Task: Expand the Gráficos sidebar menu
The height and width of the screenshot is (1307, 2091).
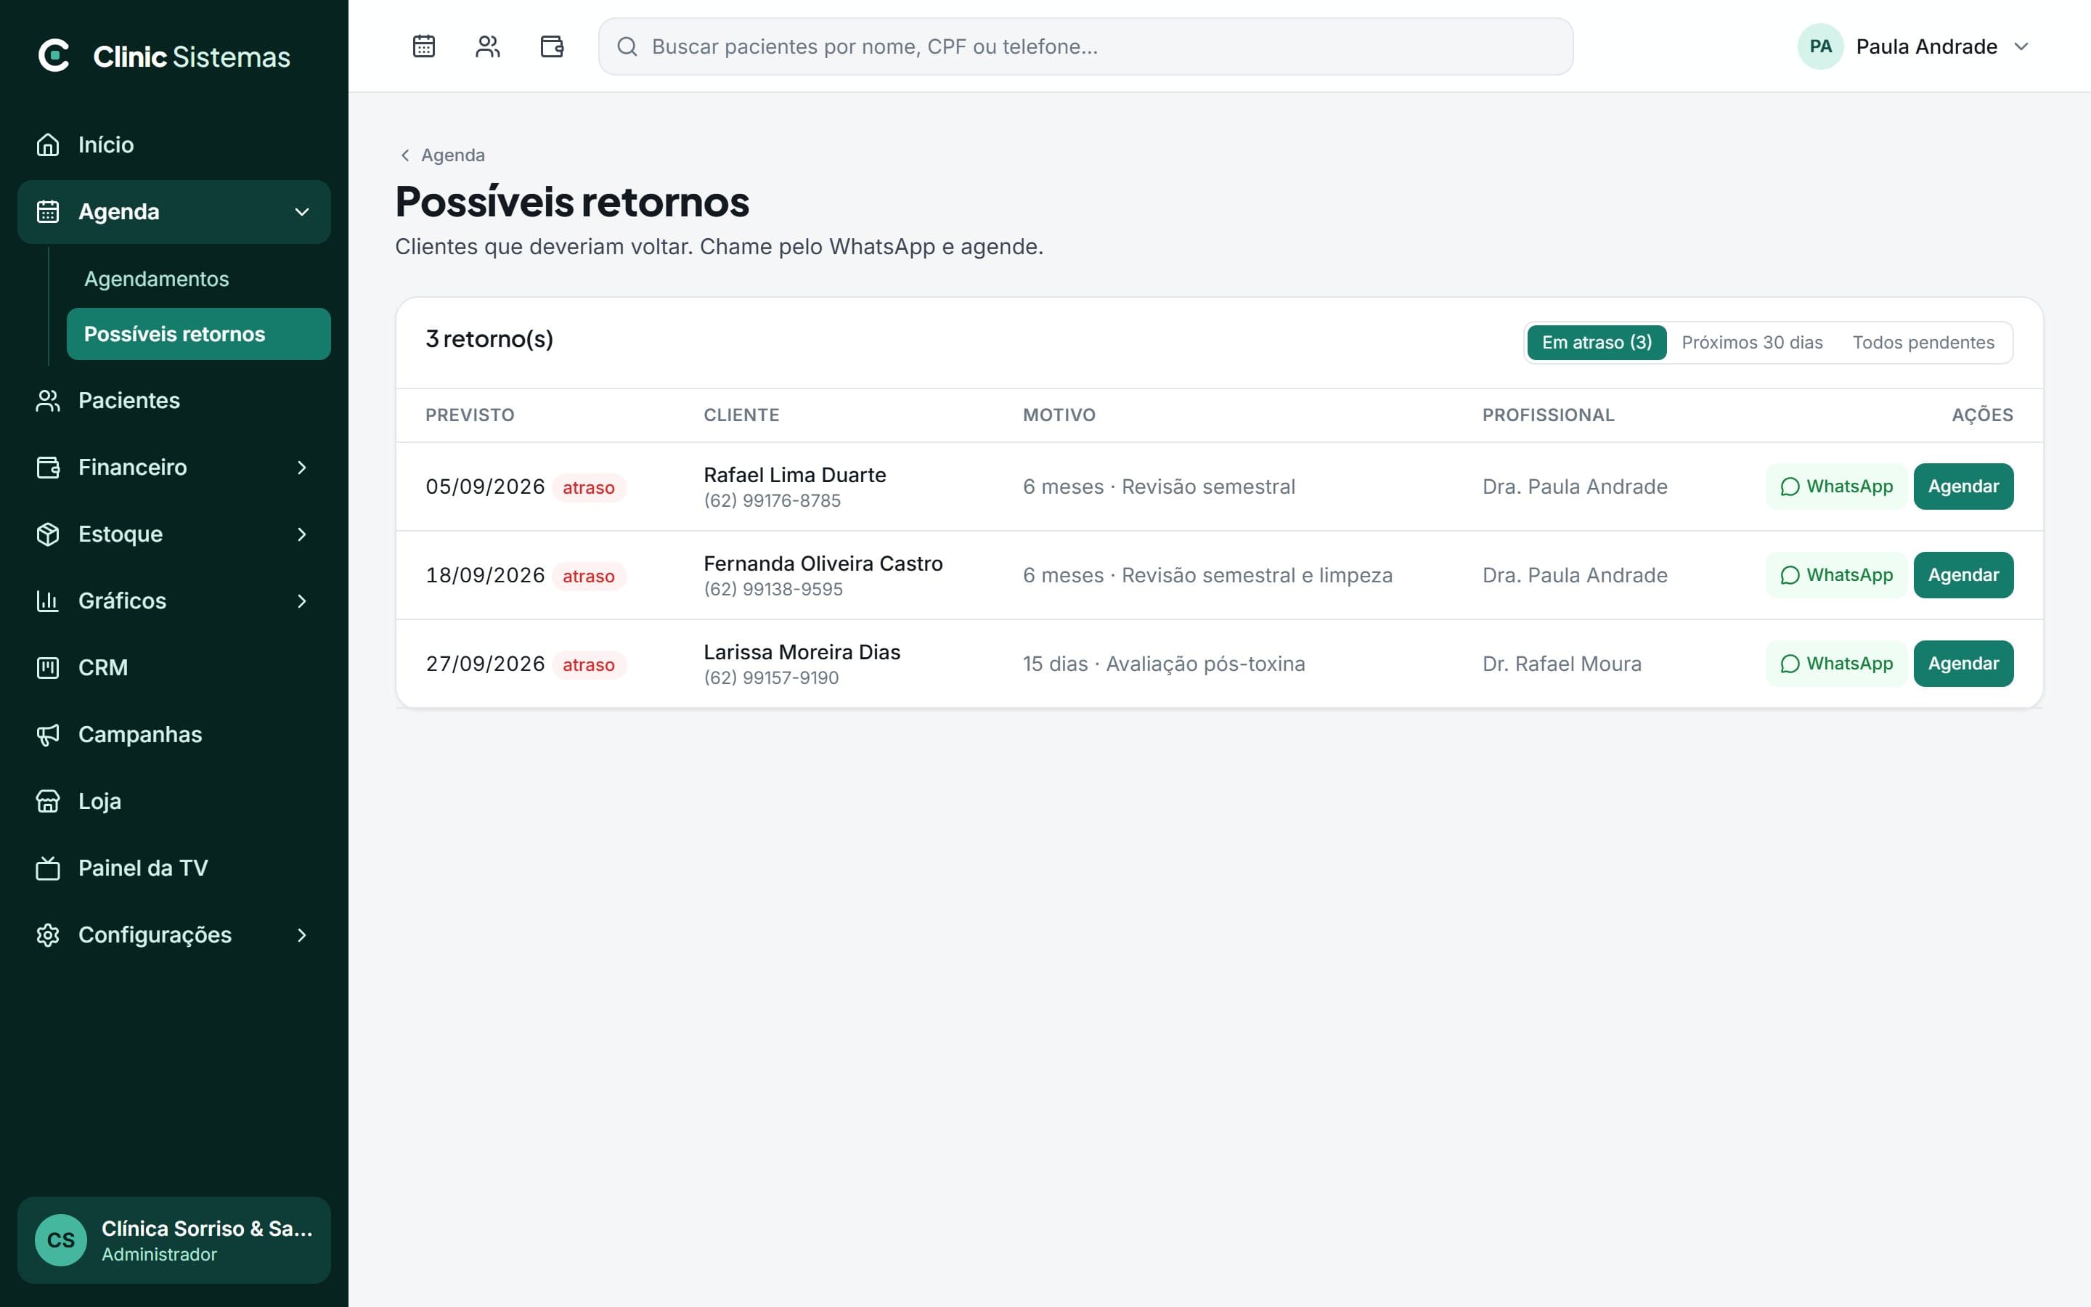Action: click(x=174, y=600)
